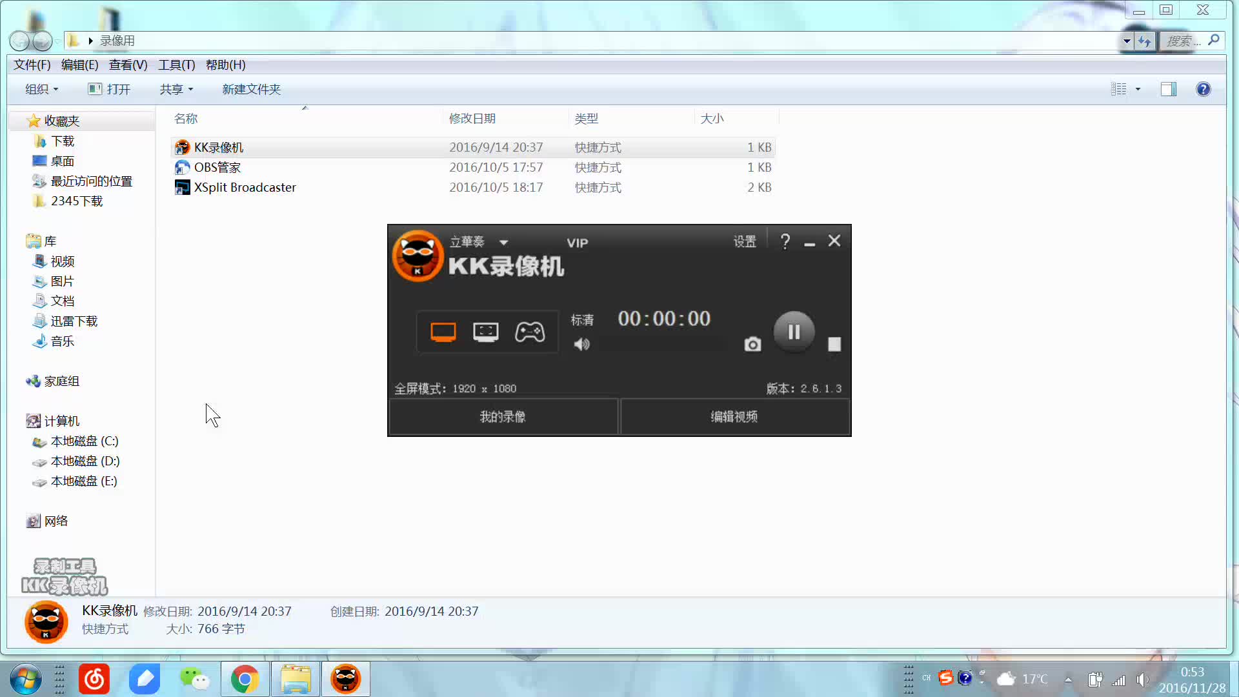1239x697 pixels.
Task: Mute the KK recorder speaker icon
Action: 581,344
